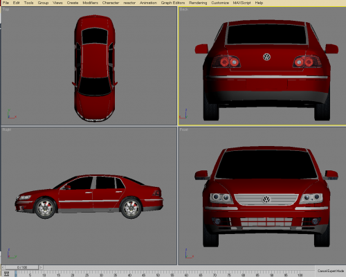Image resolution: width=346 pixels, height=277 pixels.
Task: Step time slider back with left arrow
Action: pyautogui.click(x=3, y=267)
